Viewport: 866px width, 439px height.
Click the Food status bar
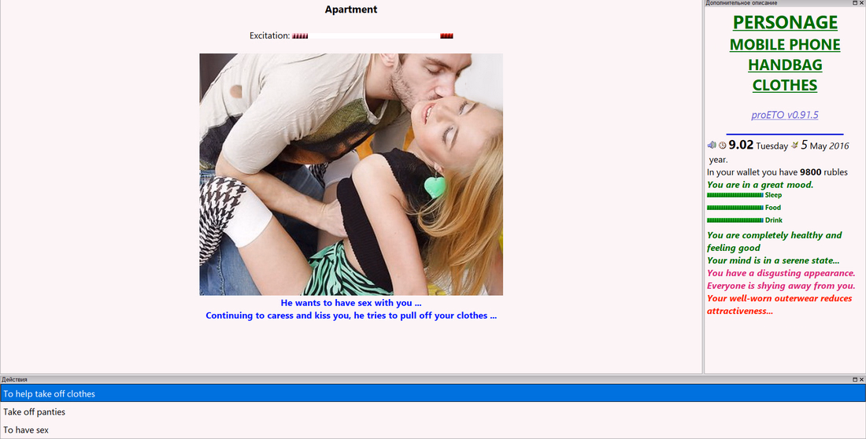(735, 208)
